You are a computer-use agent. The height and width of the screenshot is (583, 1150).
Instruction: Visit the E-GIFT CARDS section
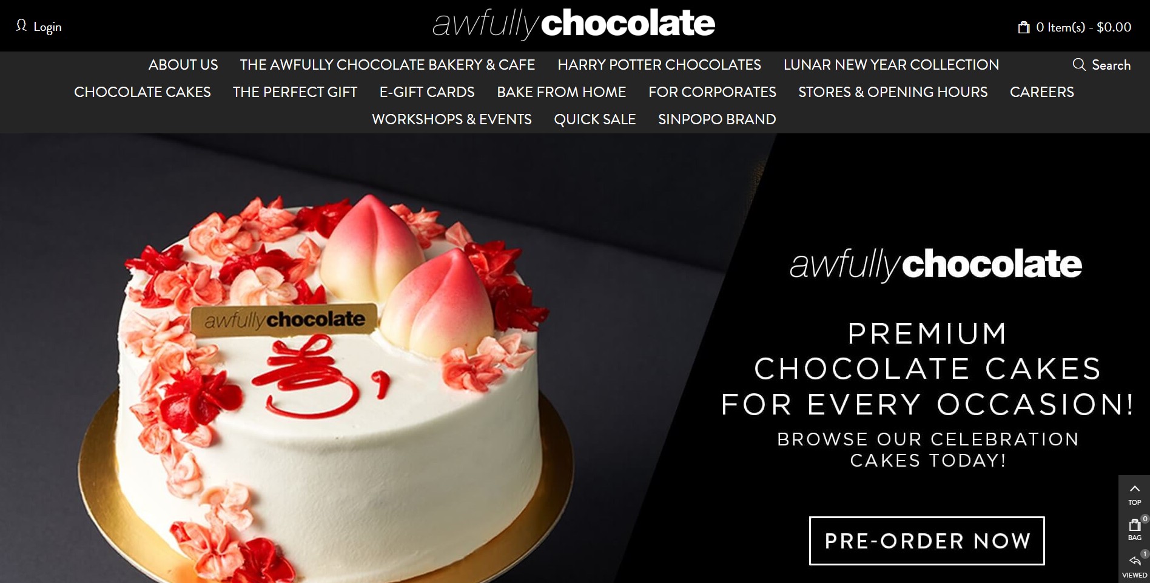(427, 92)
